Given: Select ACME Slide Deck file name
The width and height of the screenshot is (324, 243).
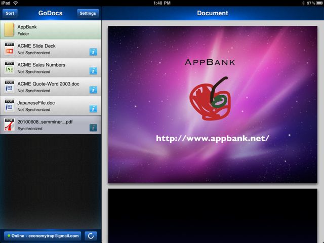Looking at the screenshot, I should pos(36,46).
